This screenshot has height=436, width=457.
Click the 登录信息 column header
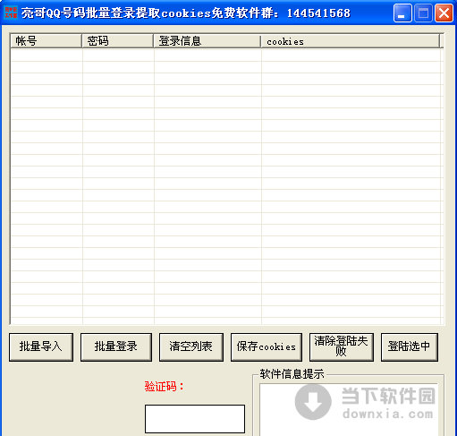(207, 41)
